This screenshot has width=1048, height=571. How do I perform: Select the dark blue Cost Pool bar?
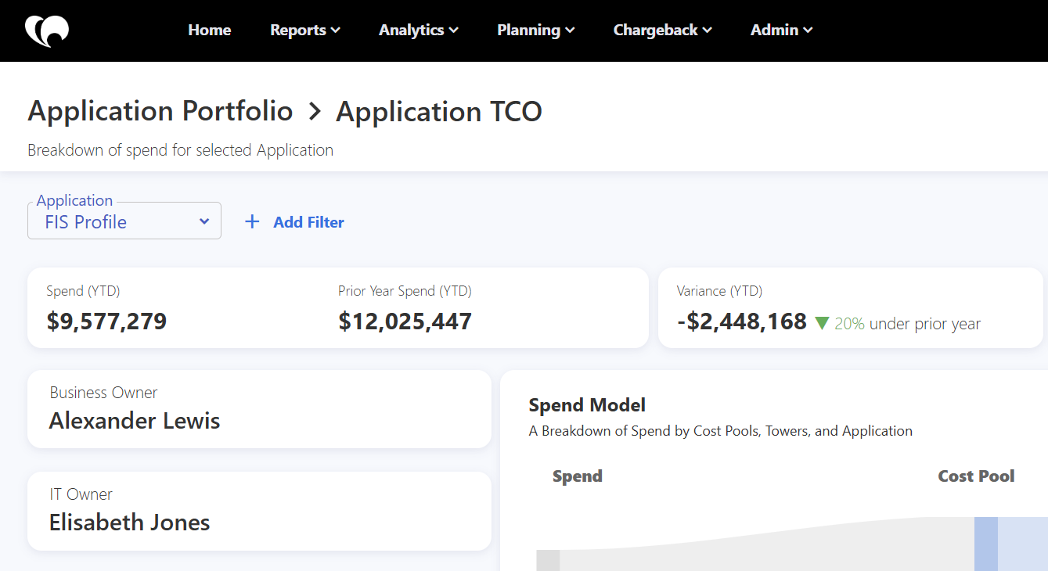[x=985, y=544]
